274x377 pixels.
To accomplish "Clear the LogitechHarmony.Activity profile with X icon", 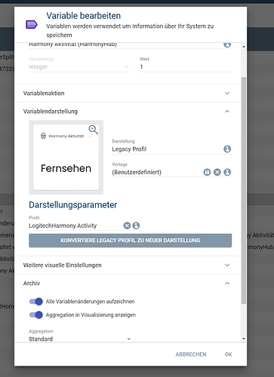I will (127, 225).
